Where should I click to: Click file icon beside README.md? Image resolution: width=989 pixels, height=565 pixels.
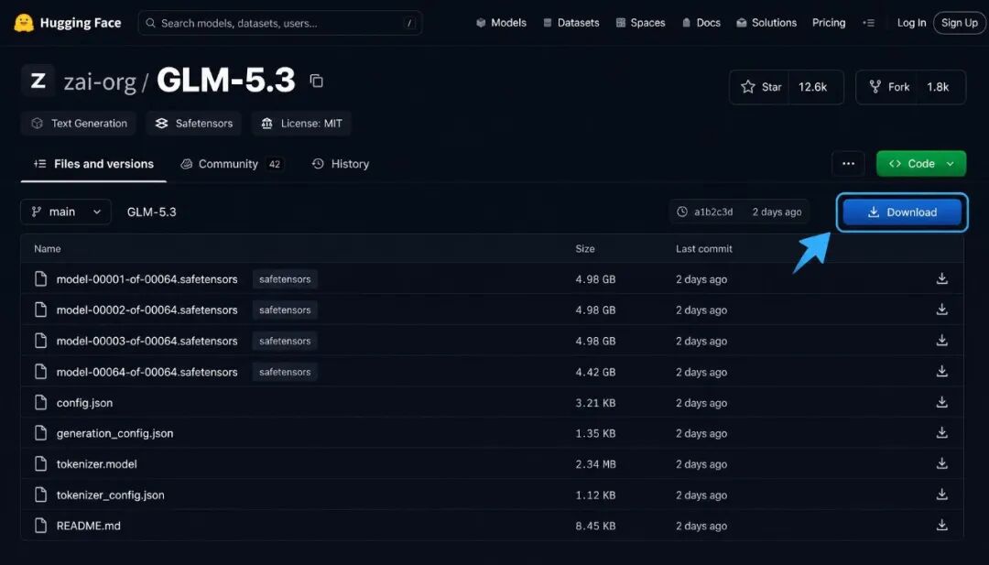41,526
